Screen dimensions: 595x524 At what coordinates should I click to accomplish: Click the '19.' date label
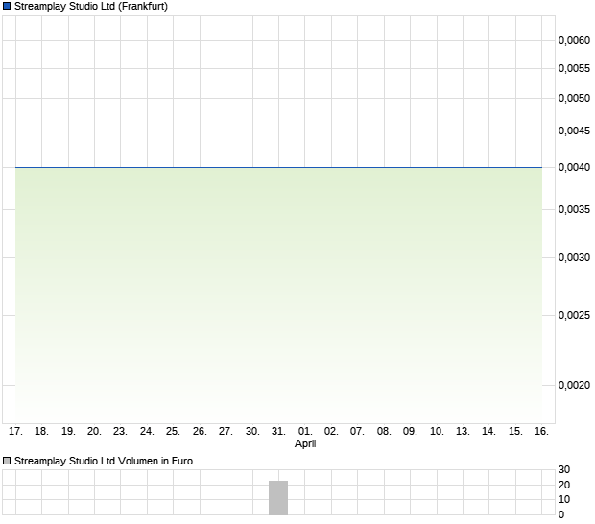tap(68, 431)
